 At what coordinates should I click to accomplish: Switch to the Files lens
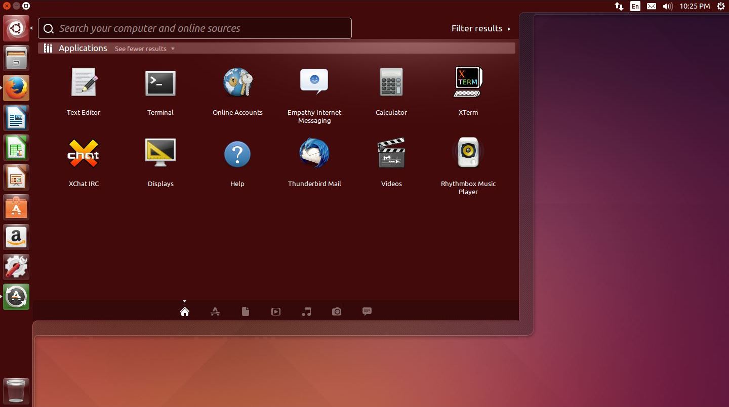click(x=246, y=311)
